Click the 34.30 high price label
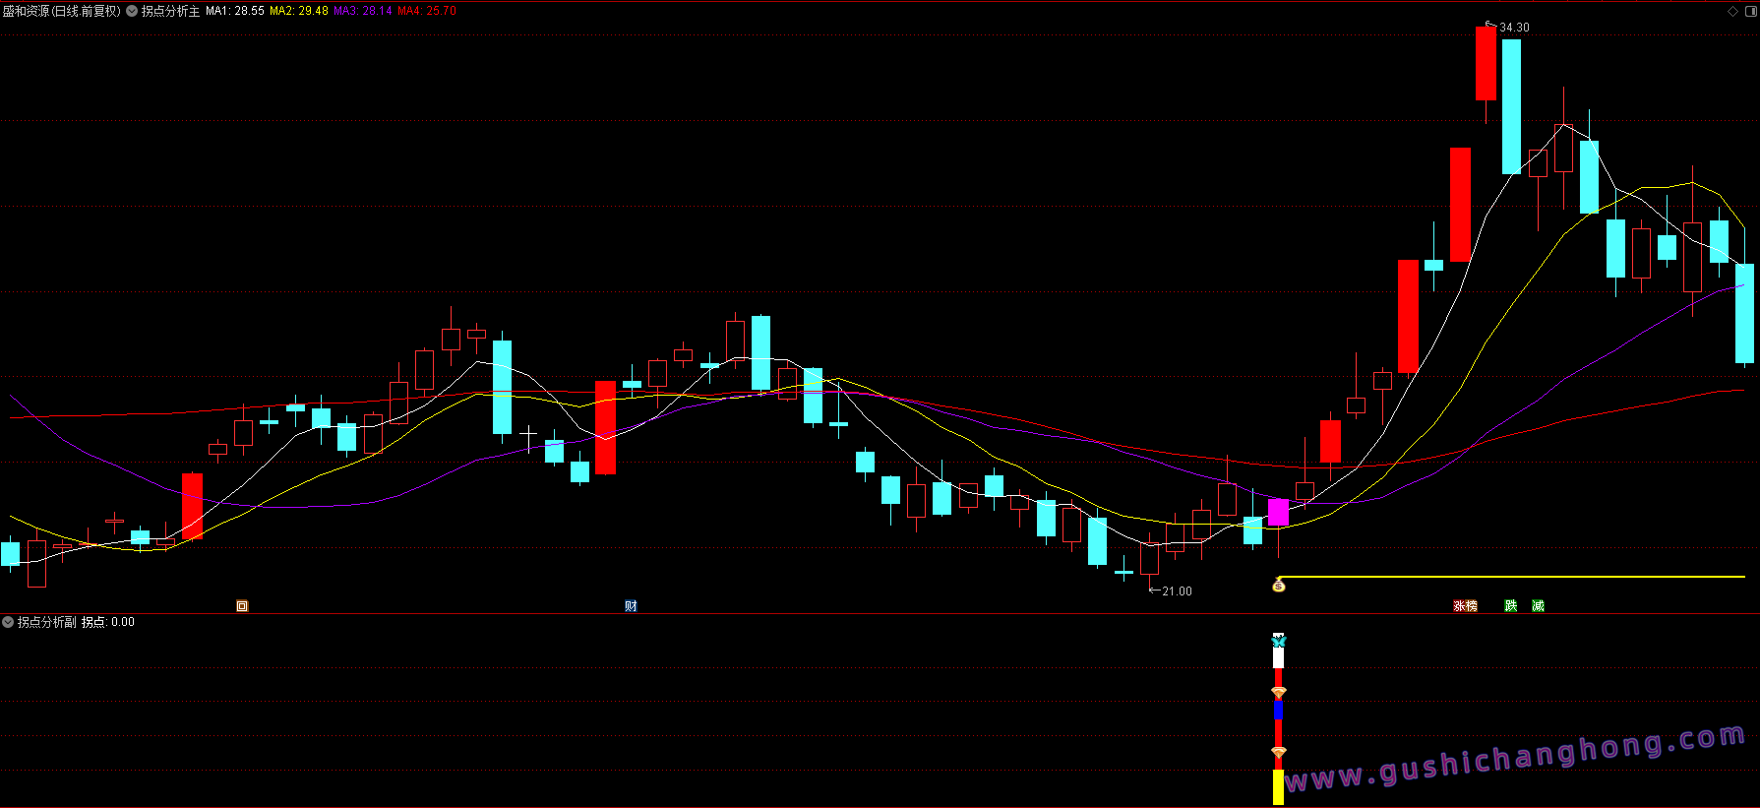This screenshot has width=1760, height=808. [x=1514, y=27]
